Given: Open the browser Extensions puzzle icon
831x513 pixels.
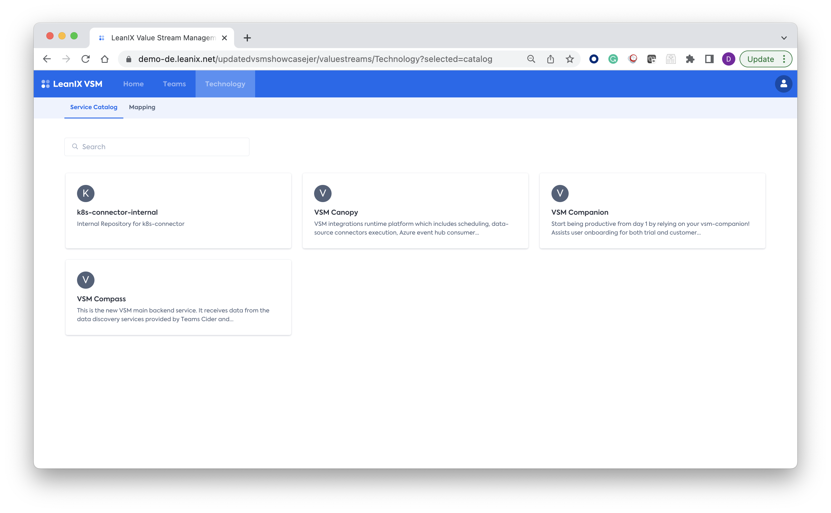Looking at the screenshot, I should coord(690,59).
